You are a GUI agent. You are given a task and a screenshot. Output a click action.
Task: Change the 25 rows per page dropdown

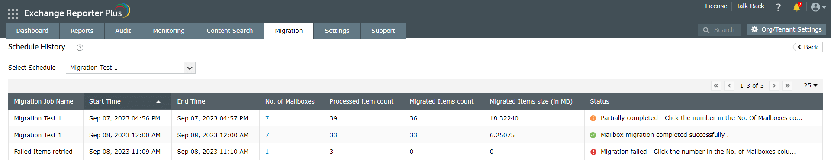coord(810,86)
